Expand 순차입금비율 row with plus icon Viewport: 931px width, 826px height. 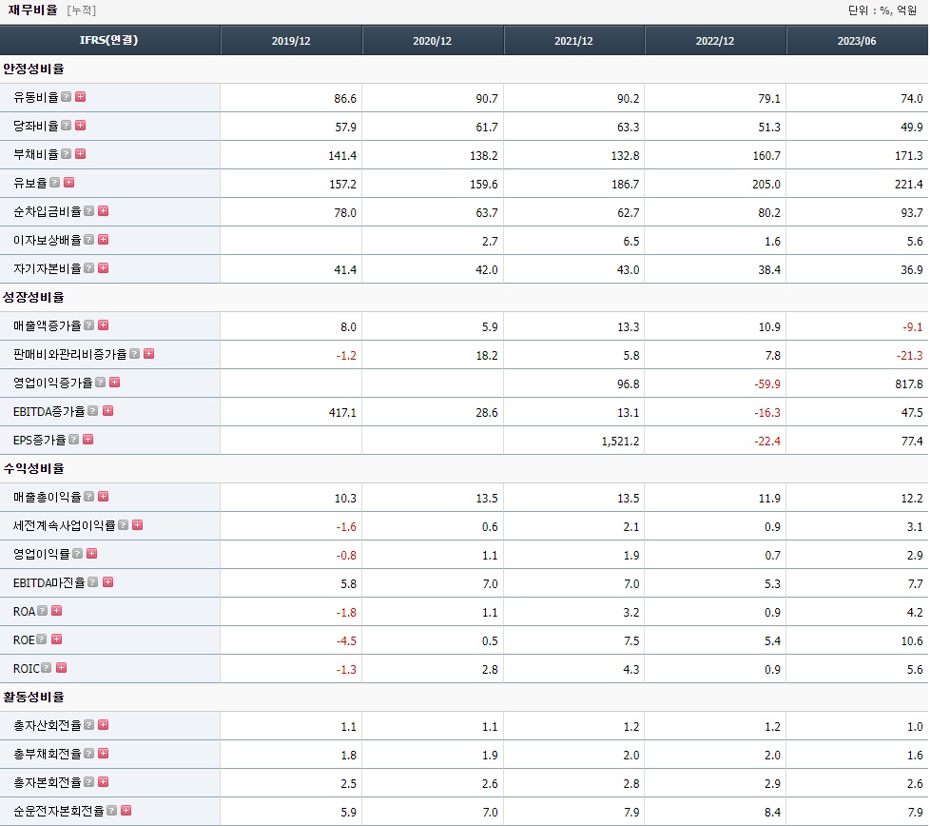104,211
